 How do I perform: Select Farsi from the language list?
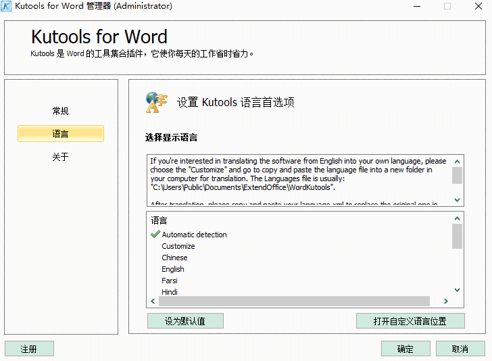(170, 281)
